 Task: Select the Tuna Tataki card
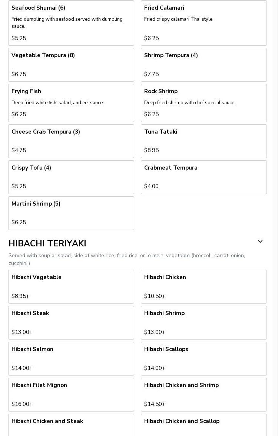click(x=204, y=141)
